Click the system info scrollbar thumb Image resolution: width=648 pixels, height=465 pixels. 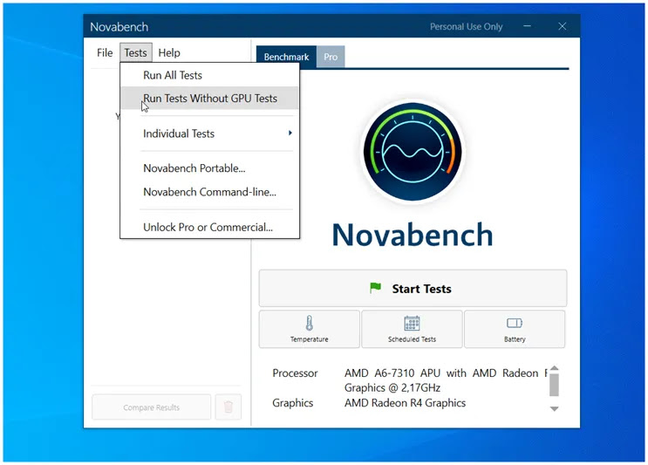(554, 385)
